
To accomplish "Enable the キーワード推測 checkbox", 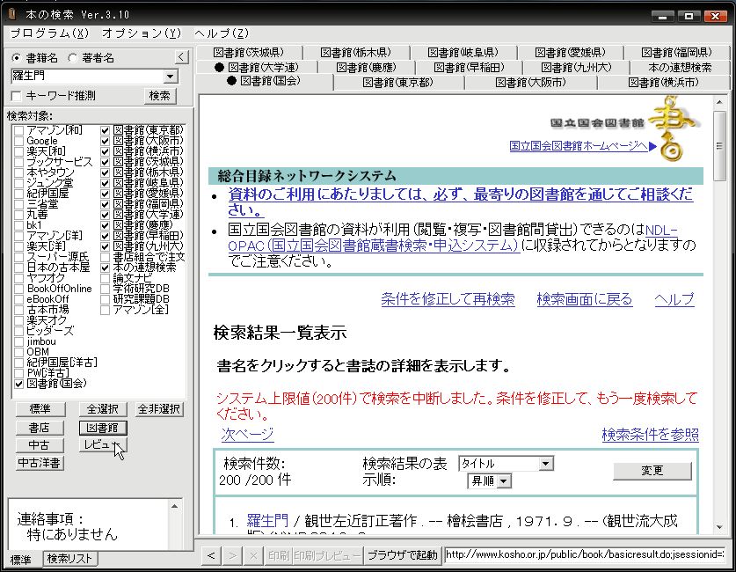I will click(17, 96).
